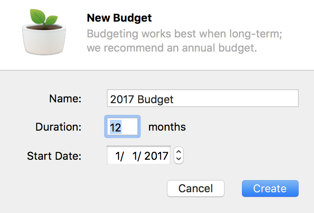Click the potted plant app icon
The height and width of the screenshot is (213, 314).
(44, 32)
